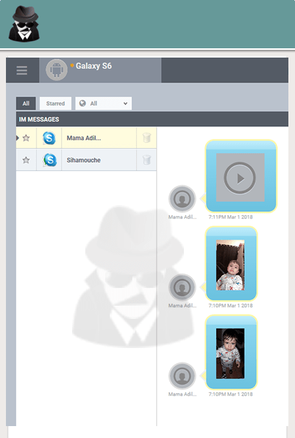Delete the Sihamouche conversation
The image size is (295, 438).
point(146,160)
